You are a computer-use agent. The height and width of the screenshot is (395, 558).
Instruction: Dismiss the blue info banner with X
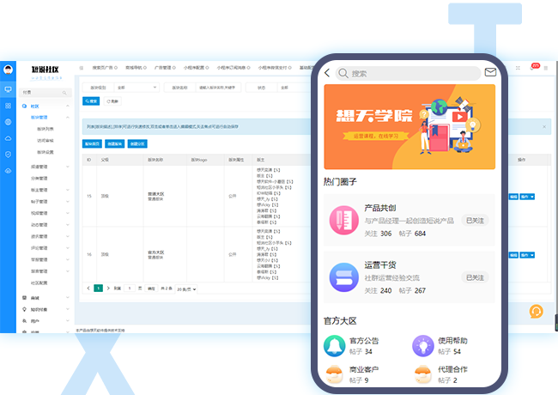[x=544, y=127]
